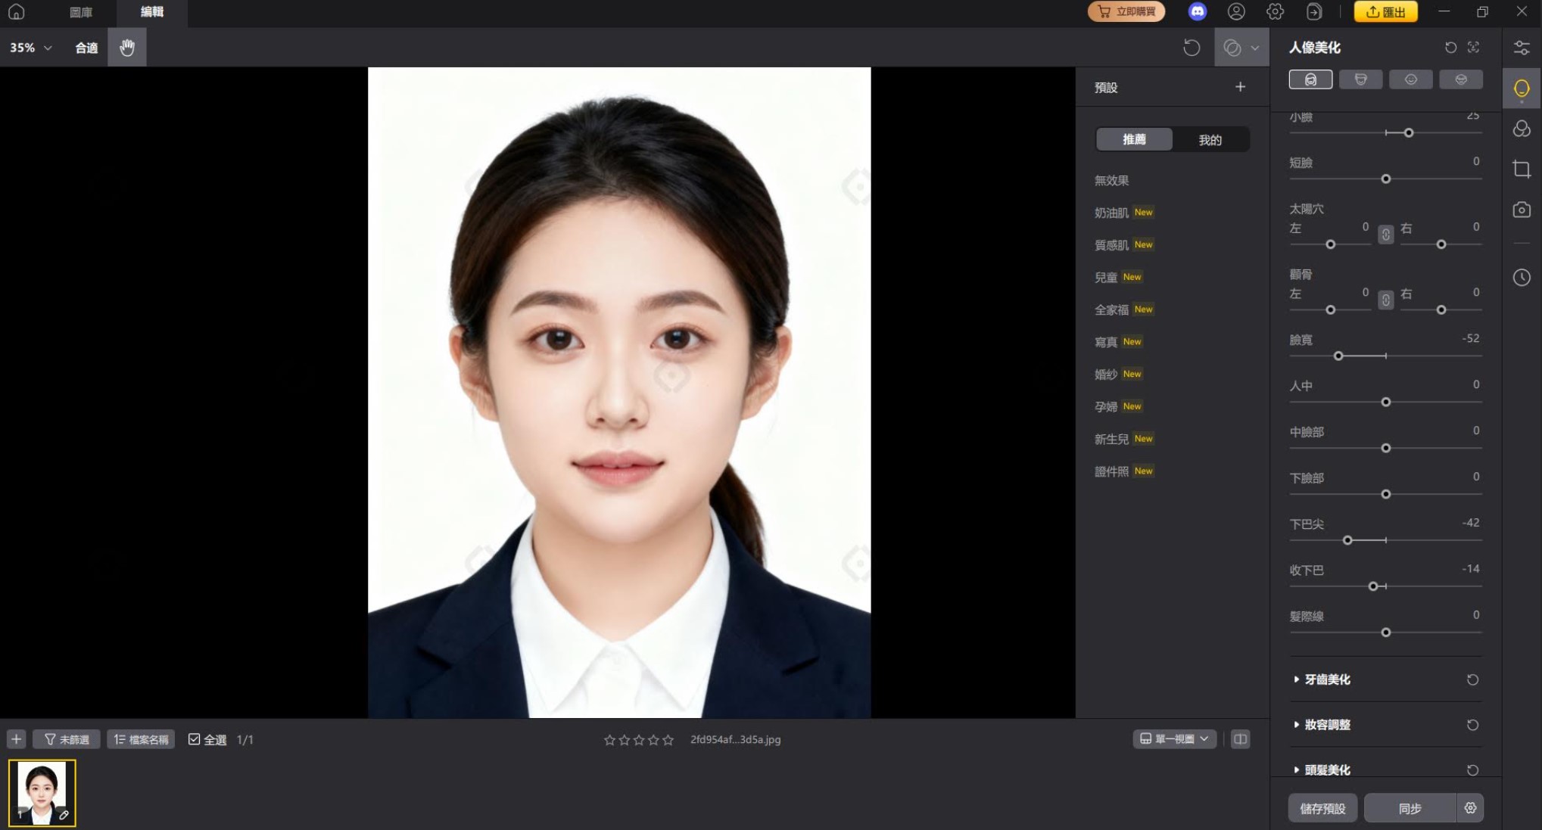Screen dimensions: 1542x830
Task: Select the photo thumbnail in the filmstrip
Action: pos(42,791)
